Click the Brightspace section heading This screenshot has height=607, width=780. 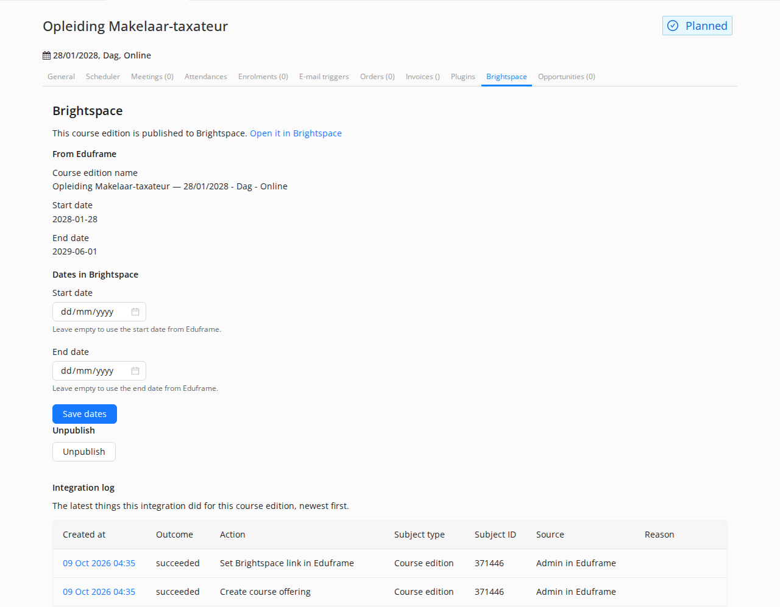point(88,111)
